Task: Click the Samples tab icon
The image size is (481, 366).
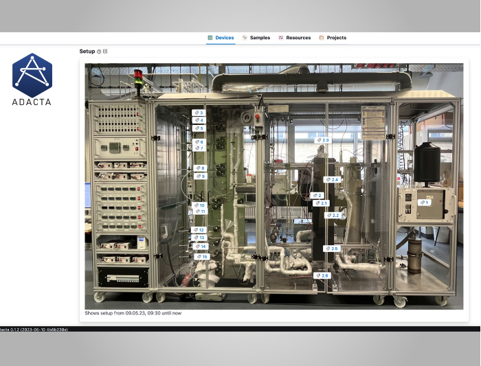Action: coord(245,38)
